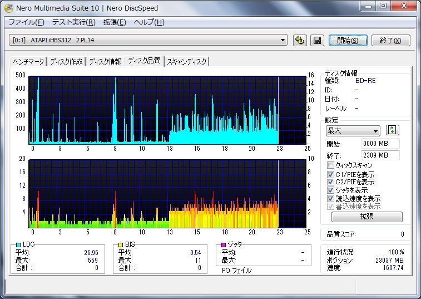Click the 品質スコア label
Viewport: 421px width, 299px height.
pos(341,234)
